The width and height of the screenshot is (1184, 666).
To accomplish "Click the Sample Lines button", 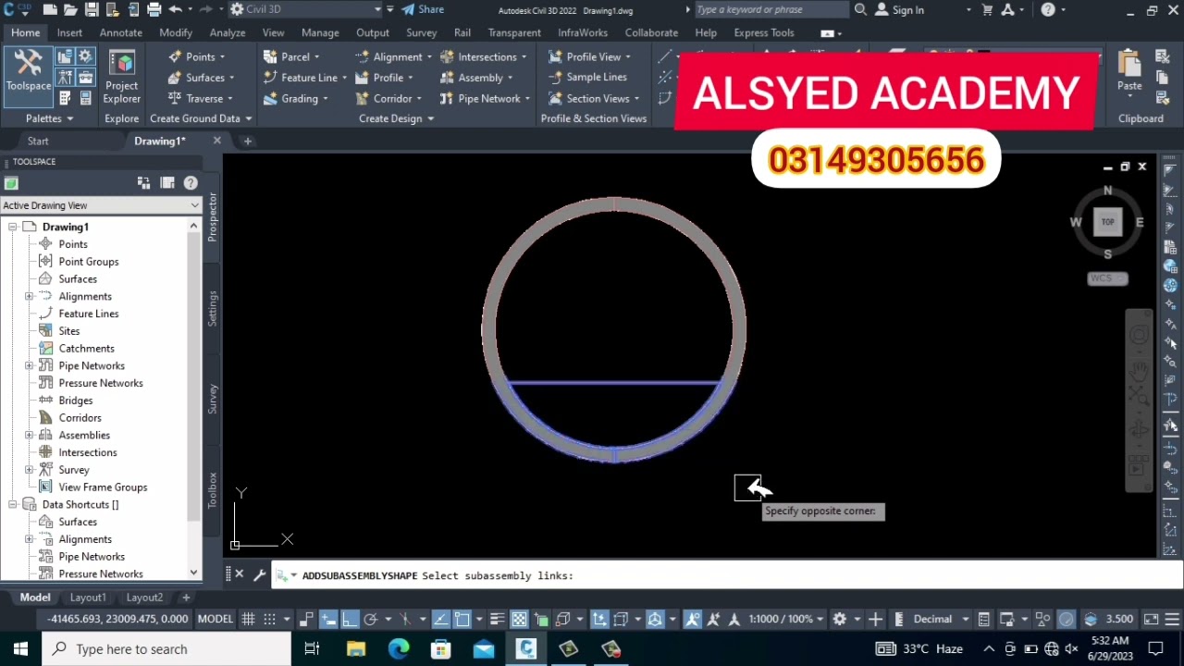I will point(588,77).
